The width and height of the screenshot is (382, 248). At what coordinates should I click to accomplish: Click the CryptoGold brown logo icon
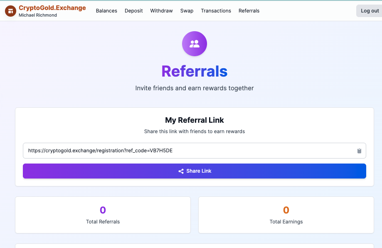(x=10, y=11)
